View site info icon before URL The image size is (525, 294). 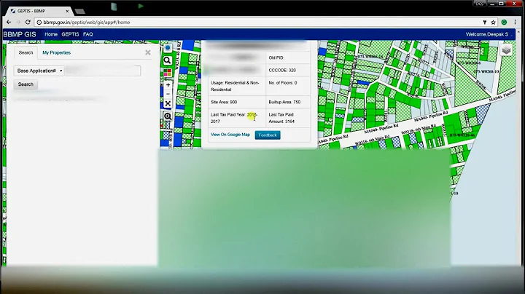39,23
